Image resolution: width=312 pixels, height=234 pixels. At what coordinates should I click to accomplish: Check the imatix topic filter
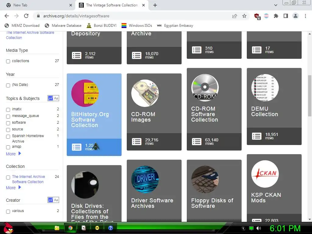tap(8, 110)
